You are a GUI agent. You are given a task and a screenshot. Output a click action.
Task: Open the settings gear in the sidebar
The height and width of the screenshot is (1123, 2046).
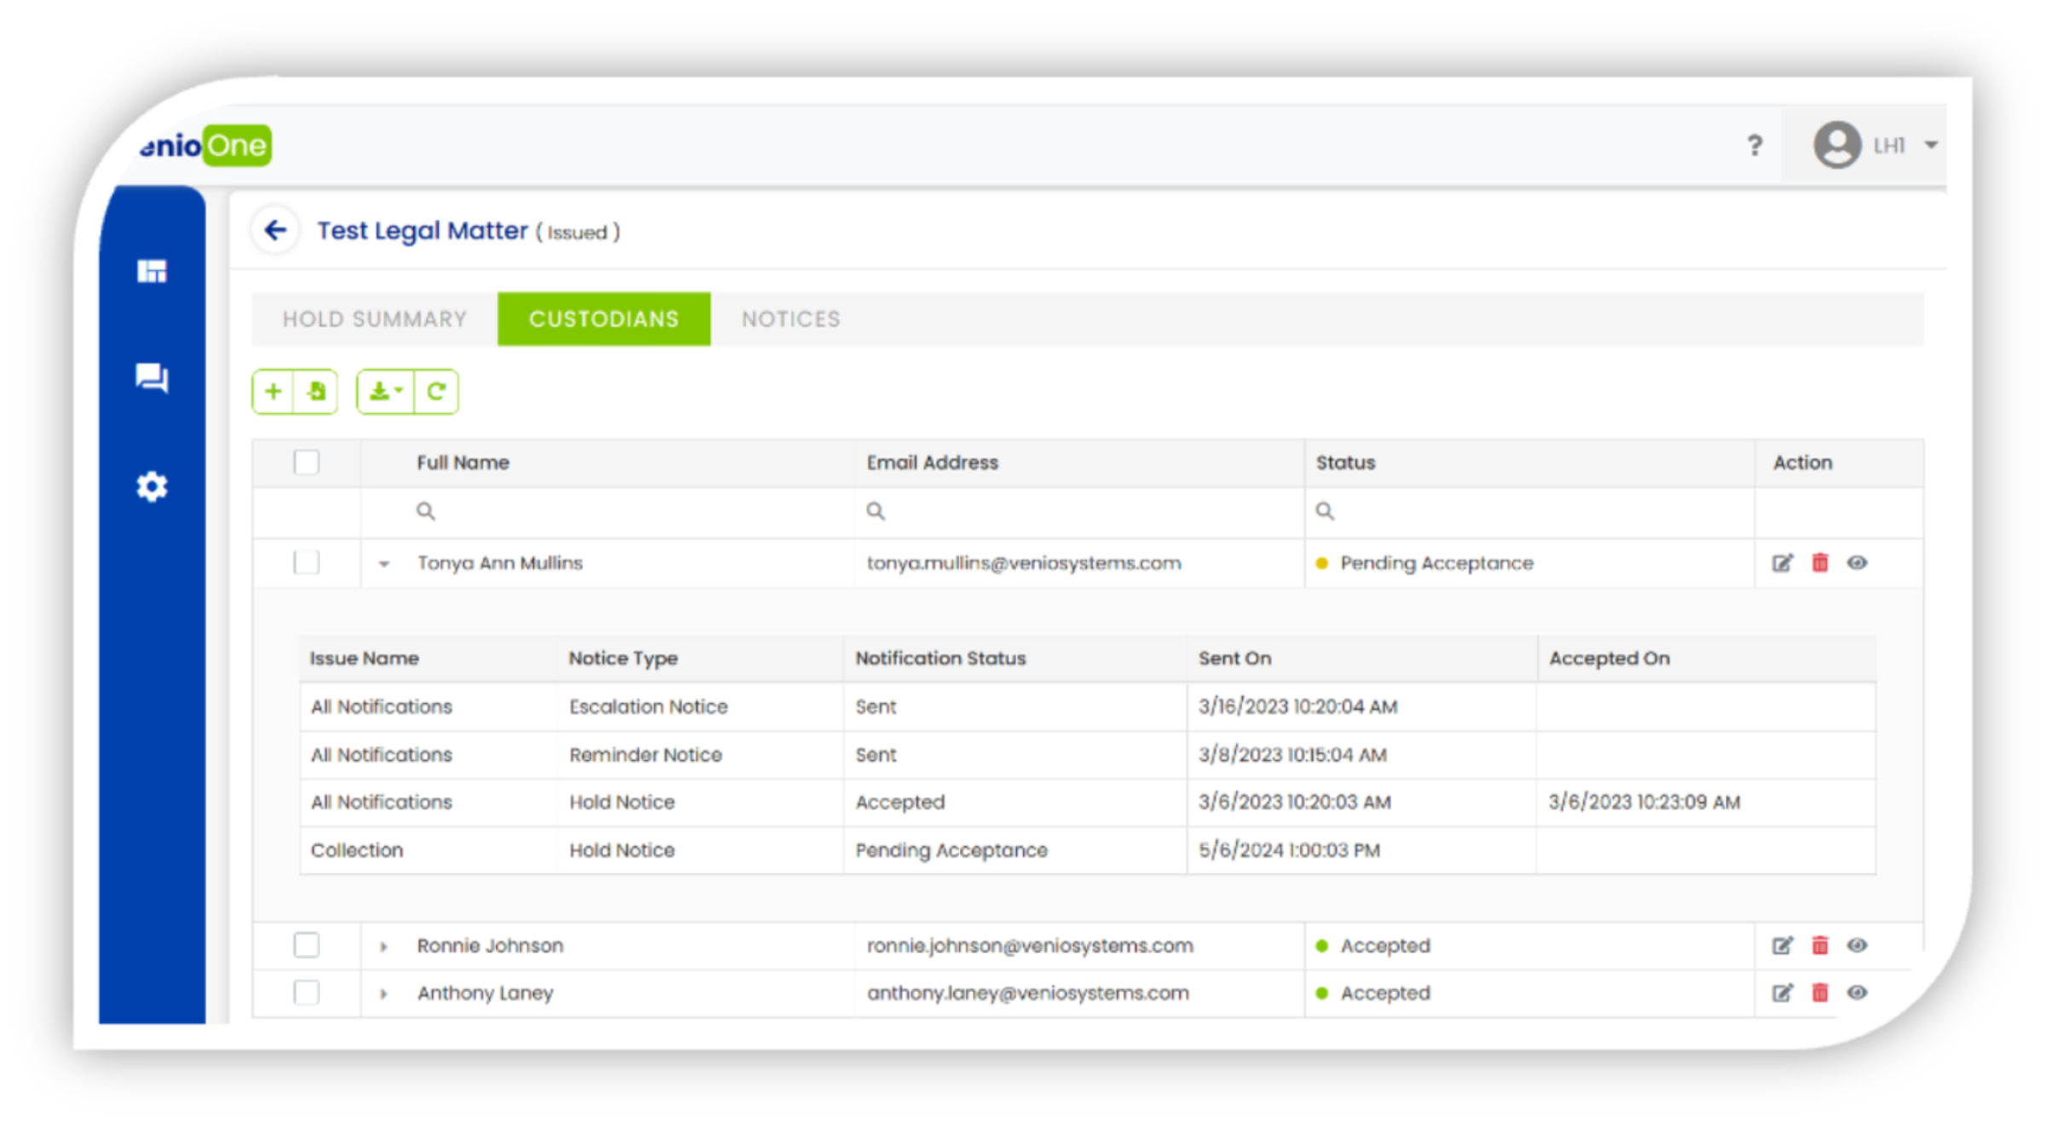click(152, 487)
